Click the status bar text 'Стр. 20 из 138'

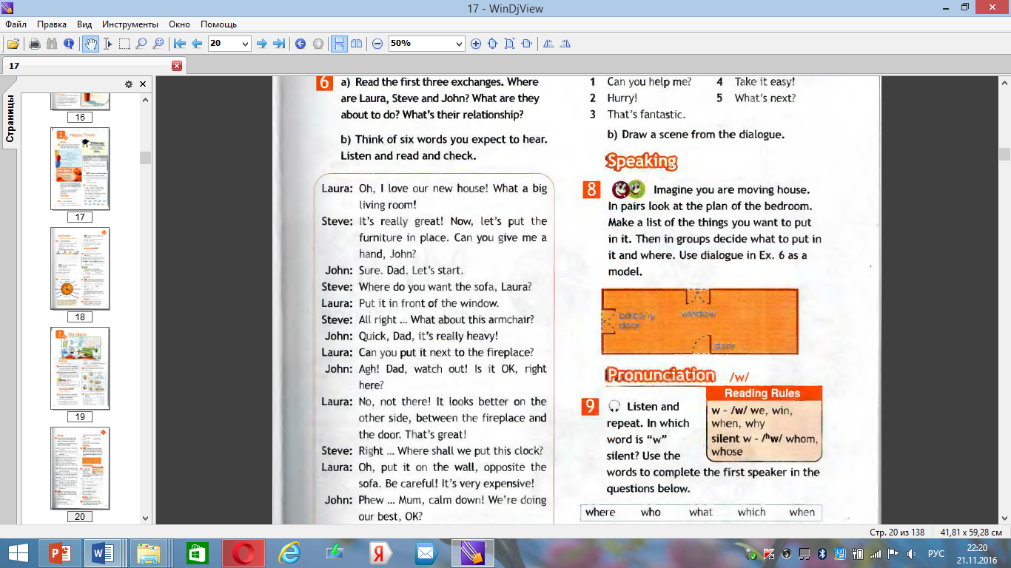[898, 532]
